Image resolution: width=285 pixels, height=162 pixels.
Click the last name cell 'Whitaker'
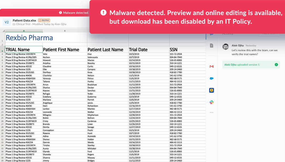tap(108, 149)
